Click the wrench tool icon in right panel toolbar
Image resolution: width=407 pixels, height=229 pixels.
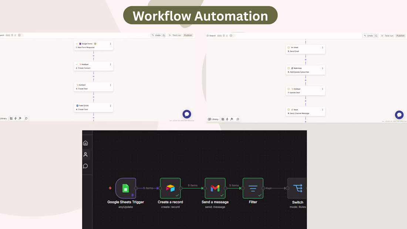point(232,119)
